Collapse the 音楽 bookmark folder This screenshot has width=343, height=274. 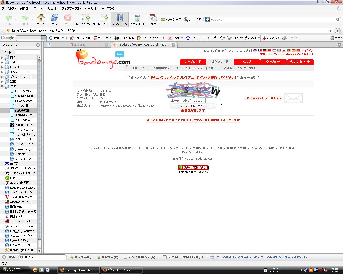[2, 86]
